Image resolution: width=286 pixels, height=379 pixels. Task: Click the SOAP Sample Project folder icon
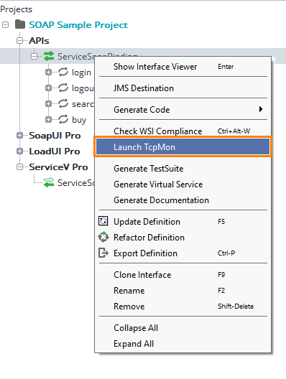click(x=20, y=24)
